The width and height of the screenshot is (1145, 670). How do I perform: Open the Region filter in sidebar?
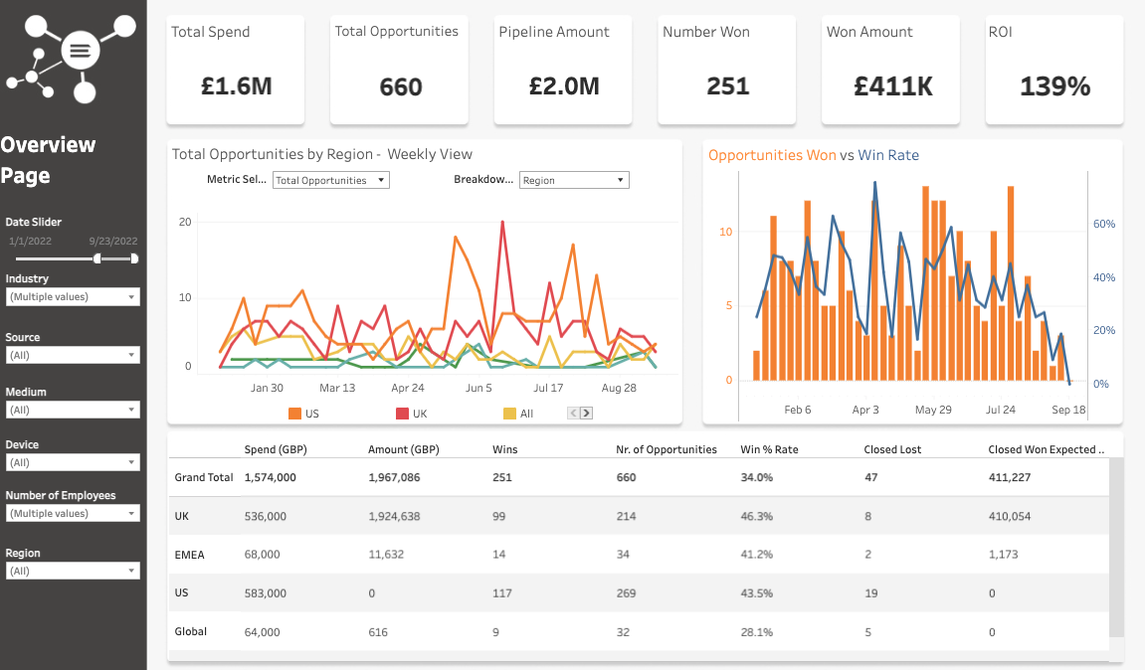pos(73,571)
